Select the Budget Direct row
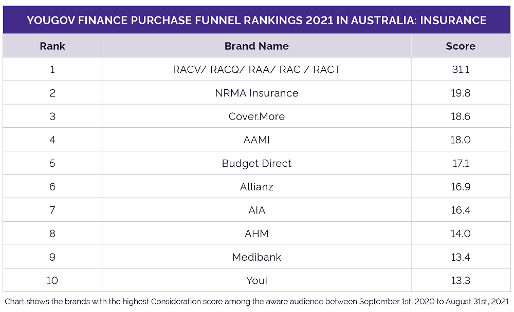The height and width of the screenshot is (312, 514). [x=256, y=163]
